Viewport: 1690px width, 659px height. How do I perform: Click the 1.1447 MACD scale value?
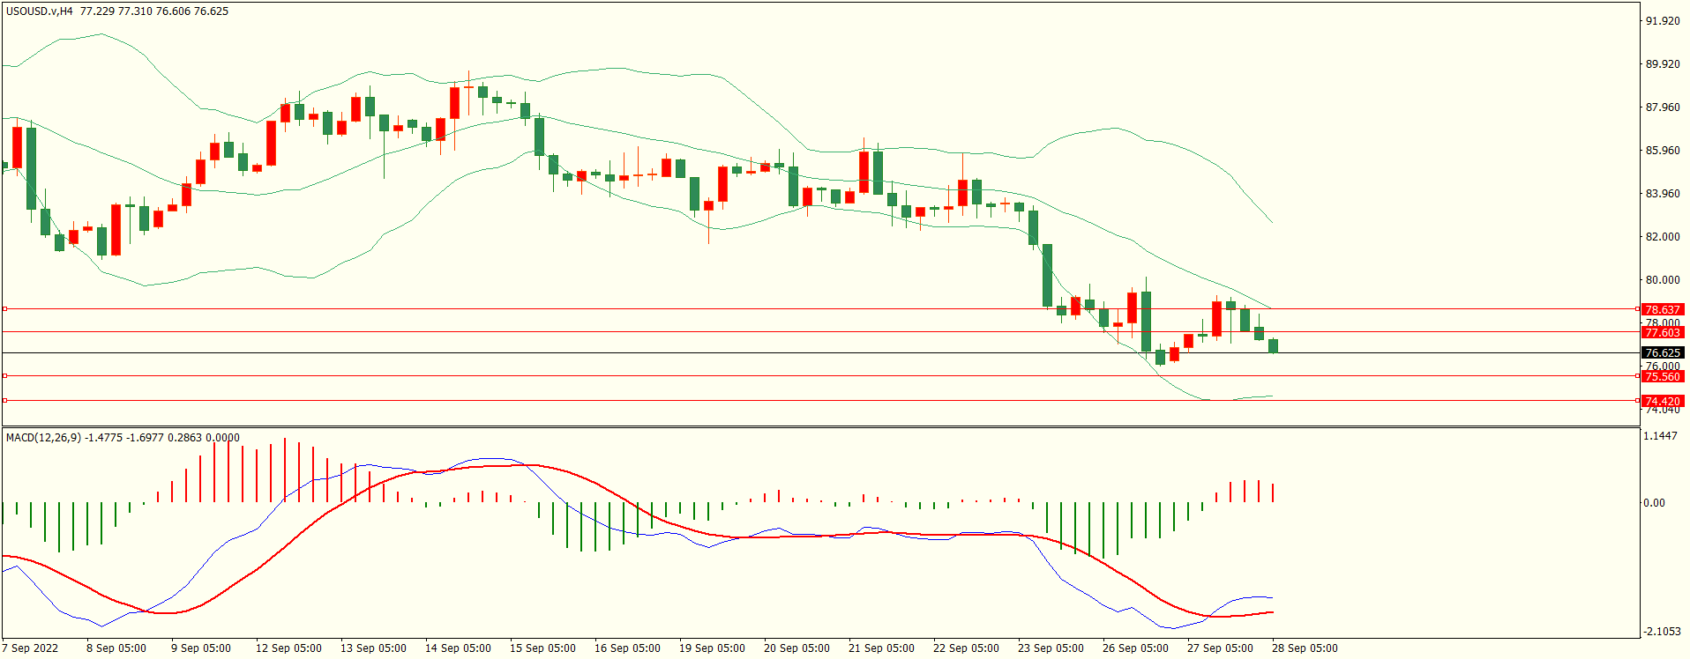[x=1662, y=436]
